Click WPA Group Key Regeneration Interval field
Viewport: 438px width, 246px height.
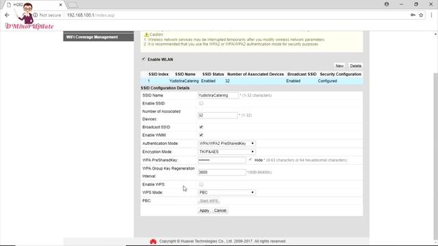coord(222,172)
